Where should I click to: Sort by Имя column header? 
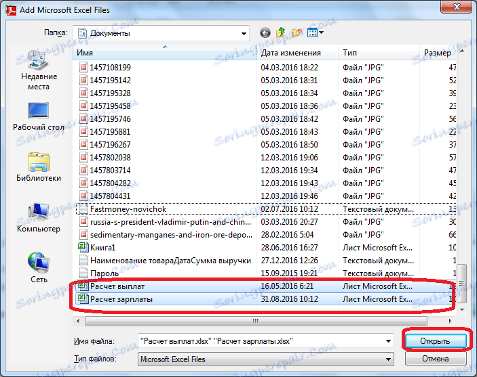click(165, 53)
